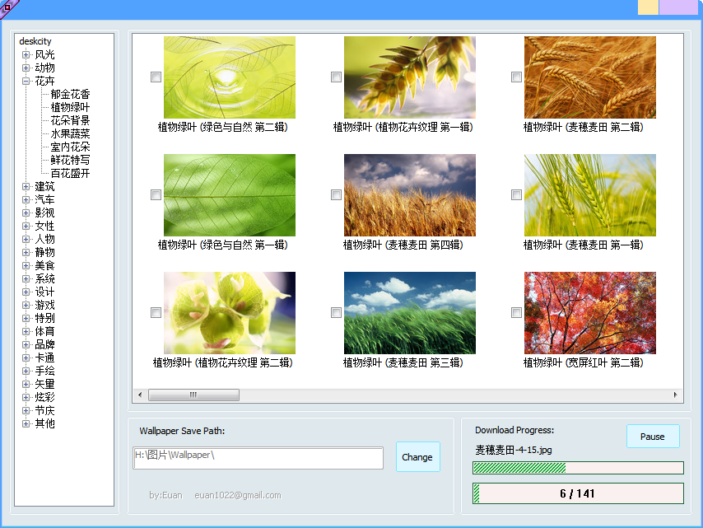Screen dimensions: 703x528
Task: Select the 鲜花特写 subcategory
Action: point(70,160)
